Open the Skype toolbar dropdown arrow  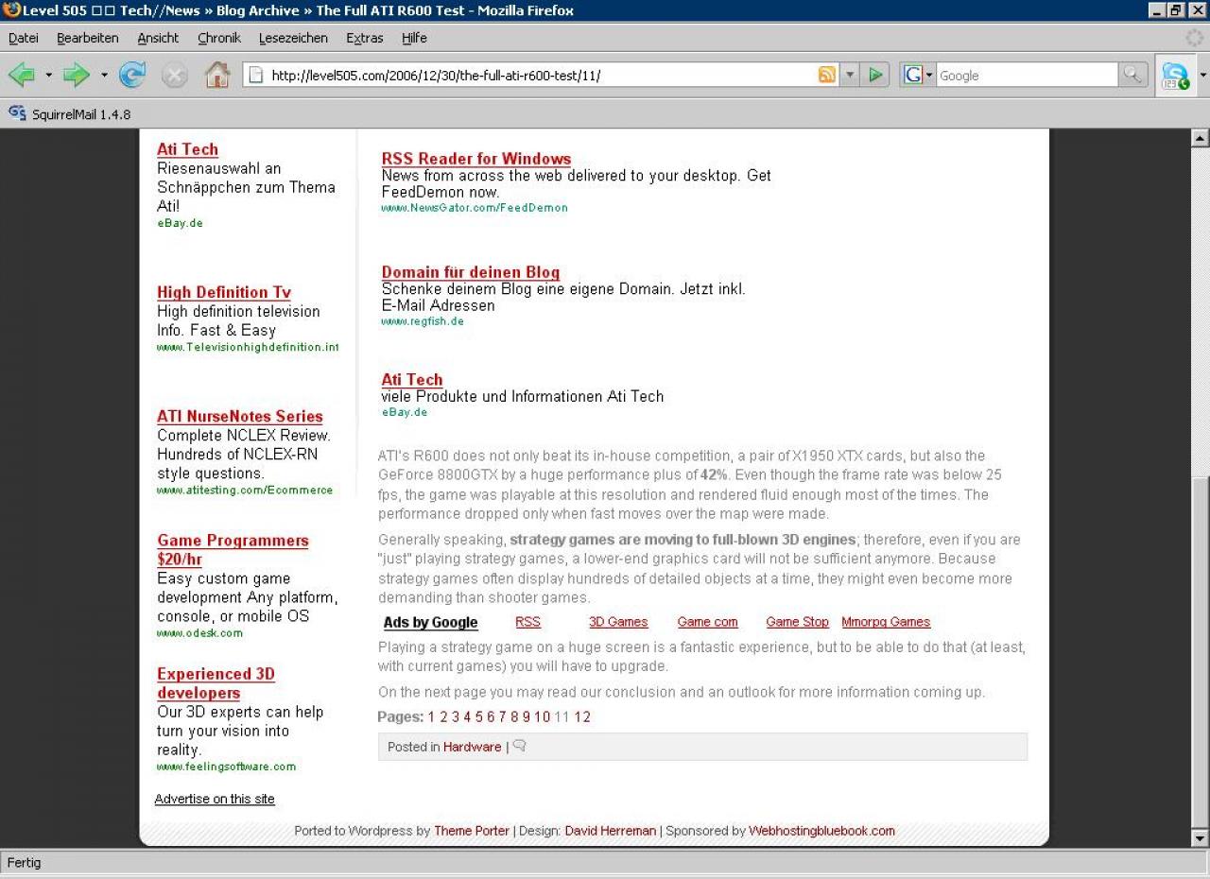pyautogui.click(x=1202, y=75)
